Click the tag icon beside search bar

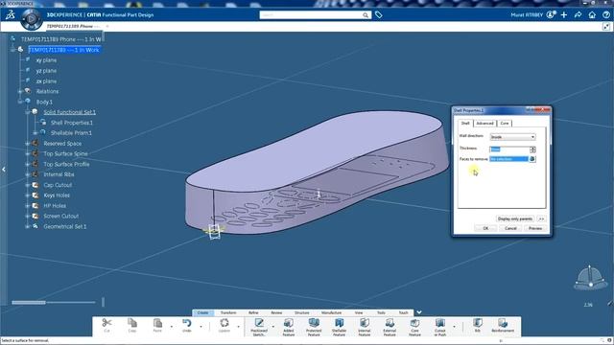pos(379,15)
